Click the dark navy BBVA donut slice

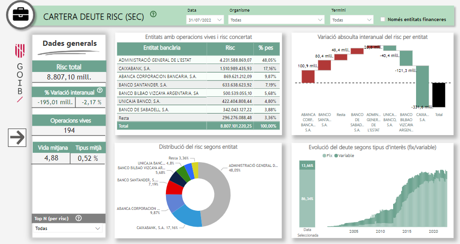178,179
